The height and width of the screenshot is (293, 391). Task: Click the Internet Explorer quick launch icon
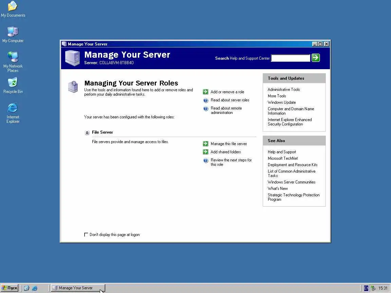click(x=35, y=288)
